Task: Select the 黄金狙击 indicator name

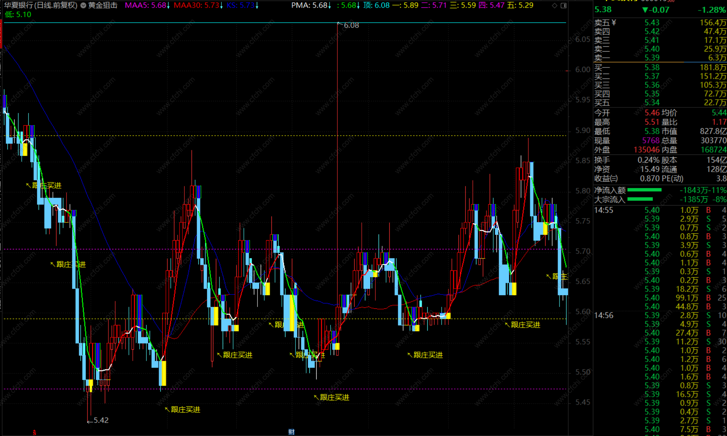Action: click(103, 6)
